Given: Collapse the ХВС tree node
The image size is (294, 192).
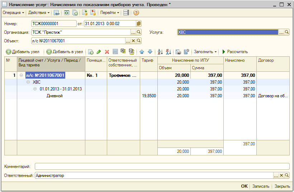Looking at the screenshot, I should (29, 82).
